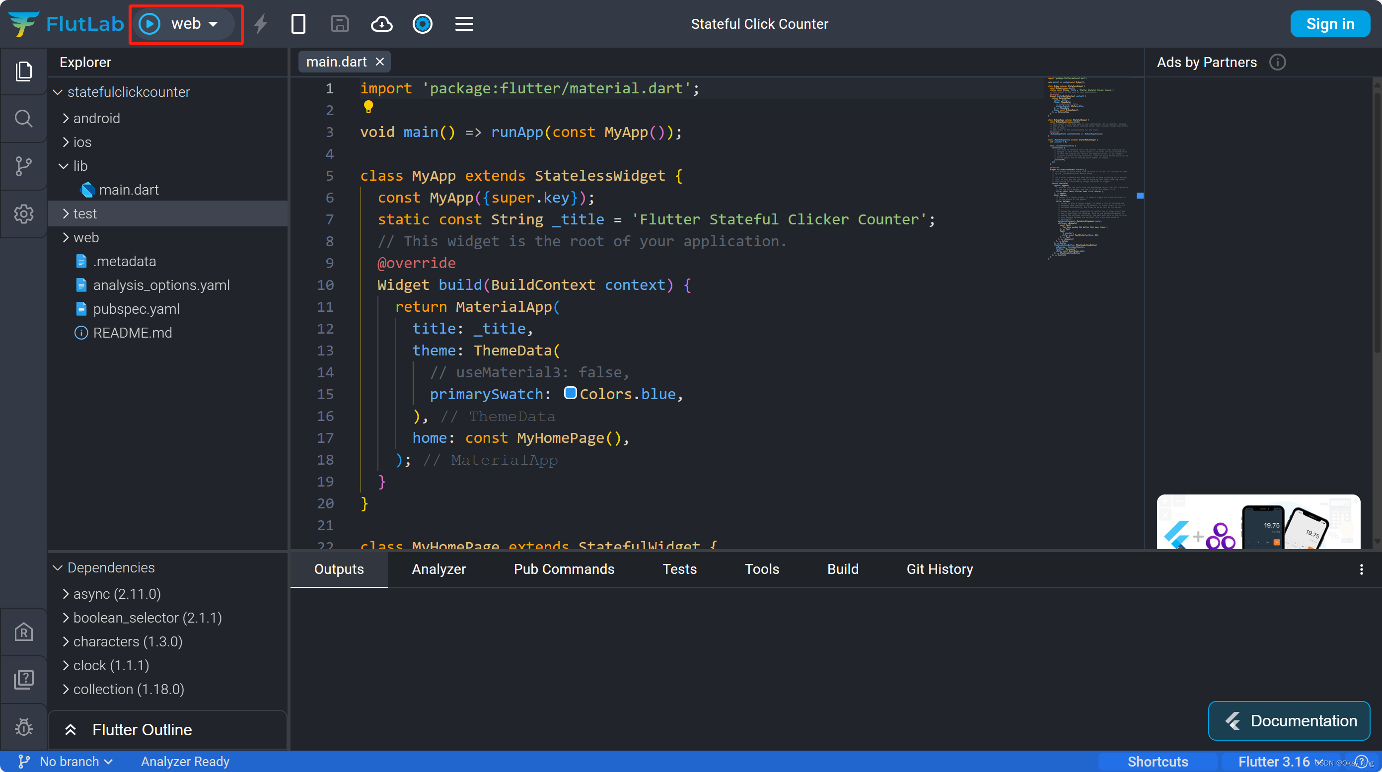
Task: Open the search panel in the sidebar
Action: (x=24, y=119)
